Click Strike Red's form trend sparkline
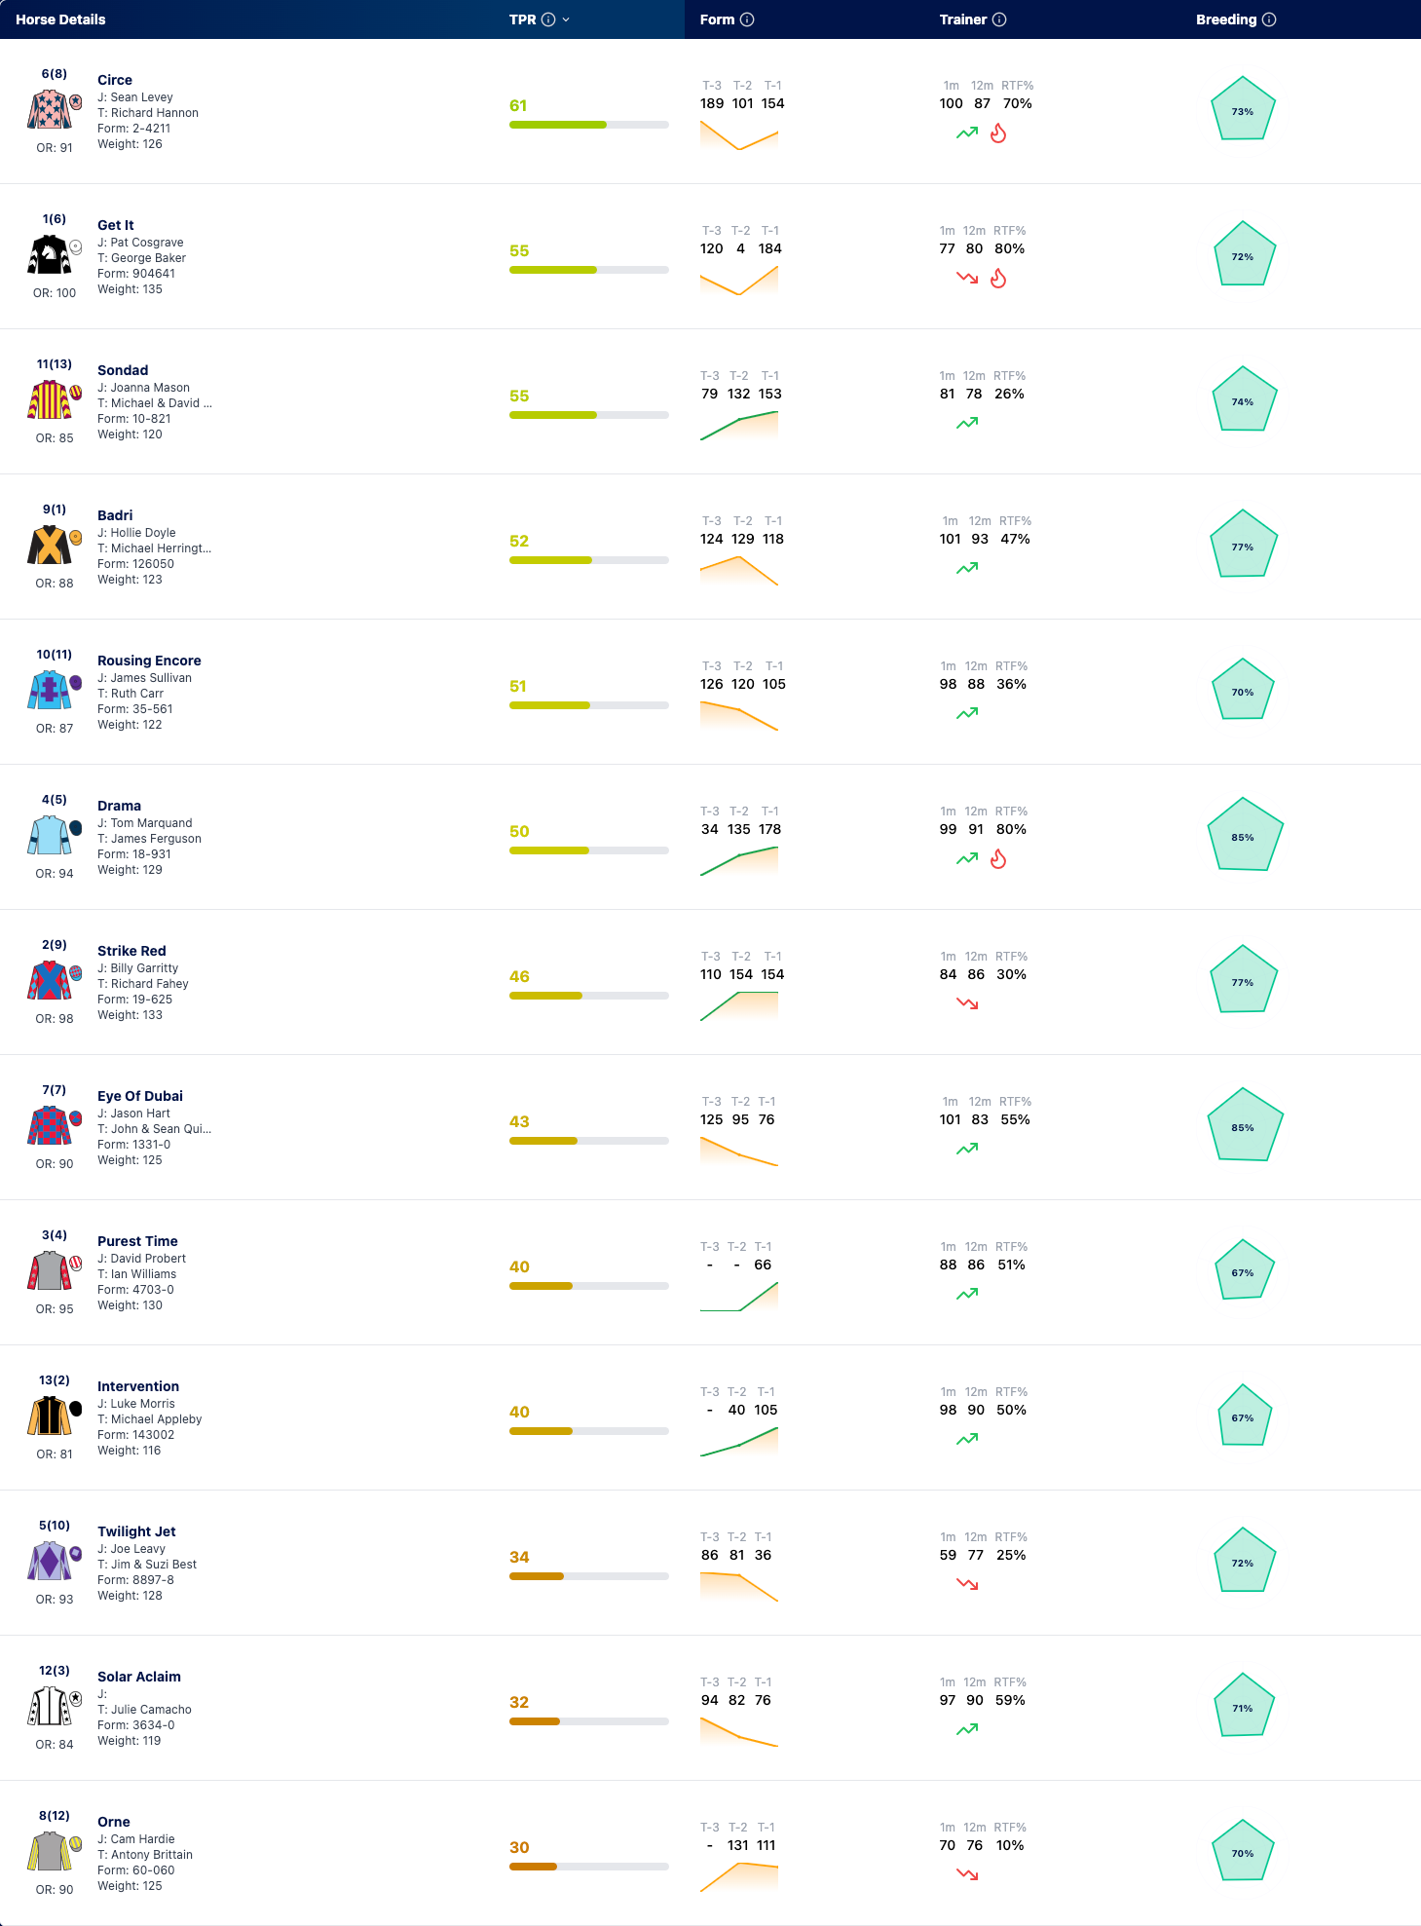The image size is (1421, 1926). [739, 1005]
